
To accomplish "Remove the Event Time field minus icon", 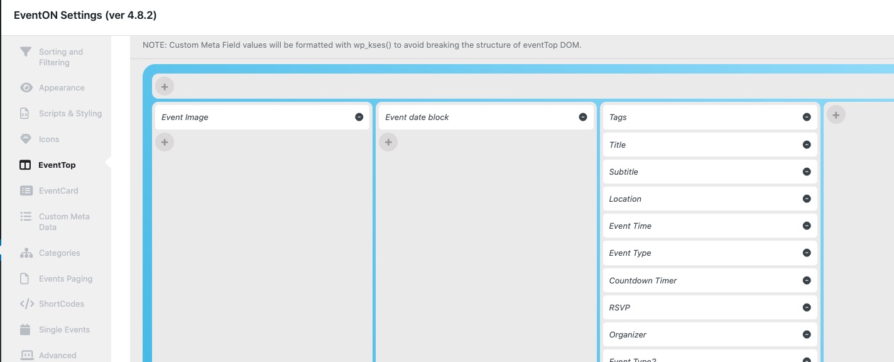I will (x=807, y=226).
